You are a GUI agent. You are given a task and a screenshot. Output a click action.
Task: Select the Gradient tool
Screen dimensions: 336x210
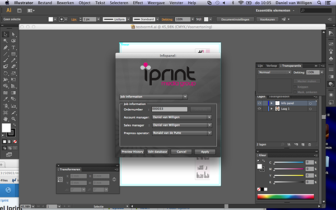click(x=13, y=93)
